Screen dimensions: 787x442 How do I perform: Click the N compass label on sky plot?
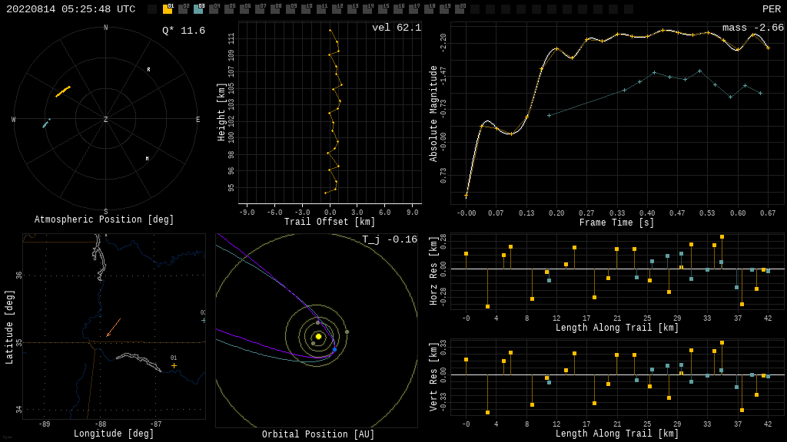click(x=106, y=28)
